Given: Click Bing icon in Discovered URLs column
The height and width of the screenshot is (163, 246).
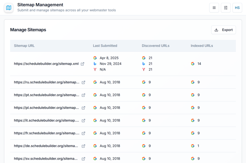Looking at the screenshot, I should point(144,64).
